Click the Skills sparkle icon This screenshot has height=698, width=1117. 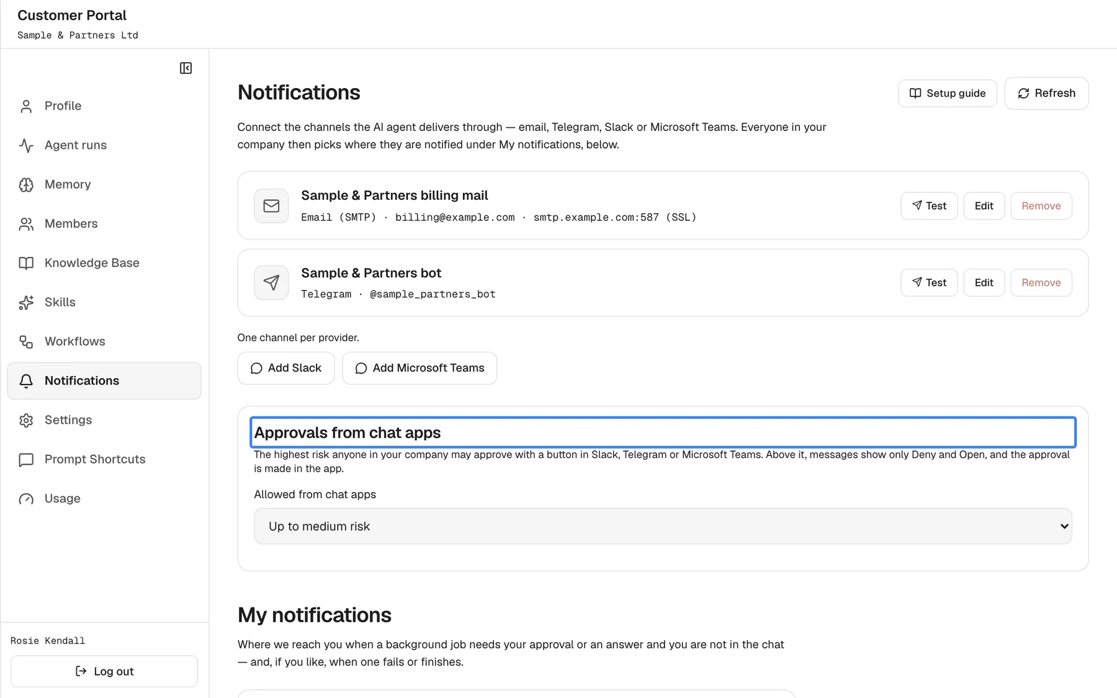26,302
